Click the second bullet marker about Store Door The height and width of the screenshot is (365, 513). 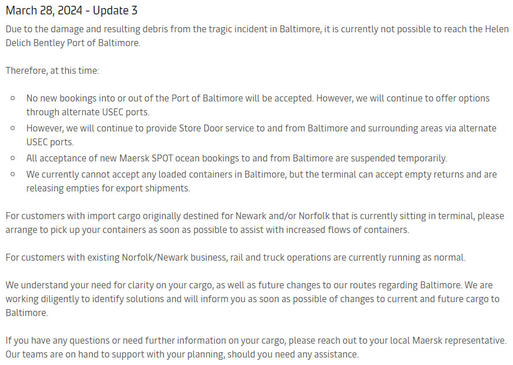[13, 128]
